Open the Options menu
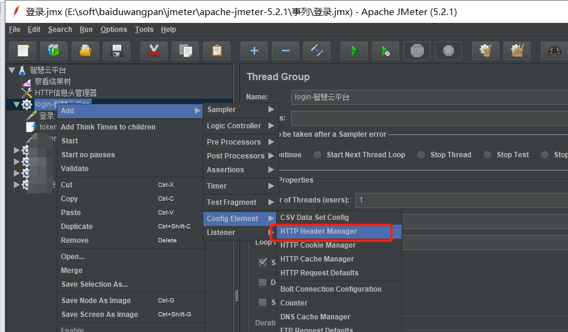The image size is (568, 332). click(114, 30)
